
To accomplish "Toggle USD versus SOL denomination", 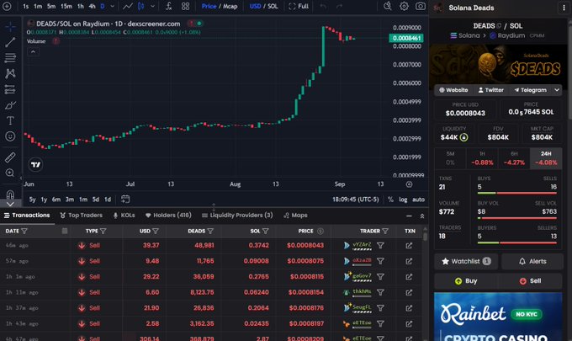I will [264, 6].
